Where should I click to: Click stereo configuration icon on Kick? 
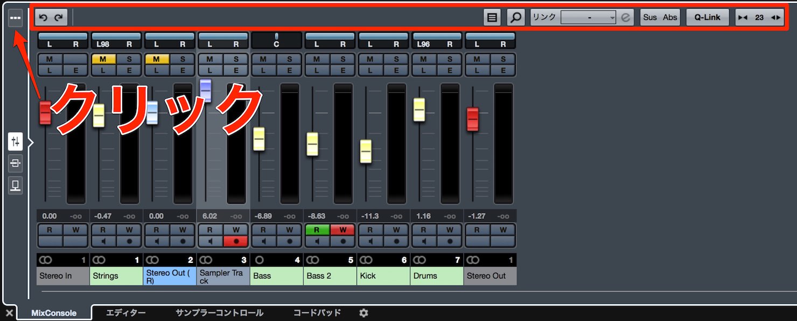pos(366,260)
